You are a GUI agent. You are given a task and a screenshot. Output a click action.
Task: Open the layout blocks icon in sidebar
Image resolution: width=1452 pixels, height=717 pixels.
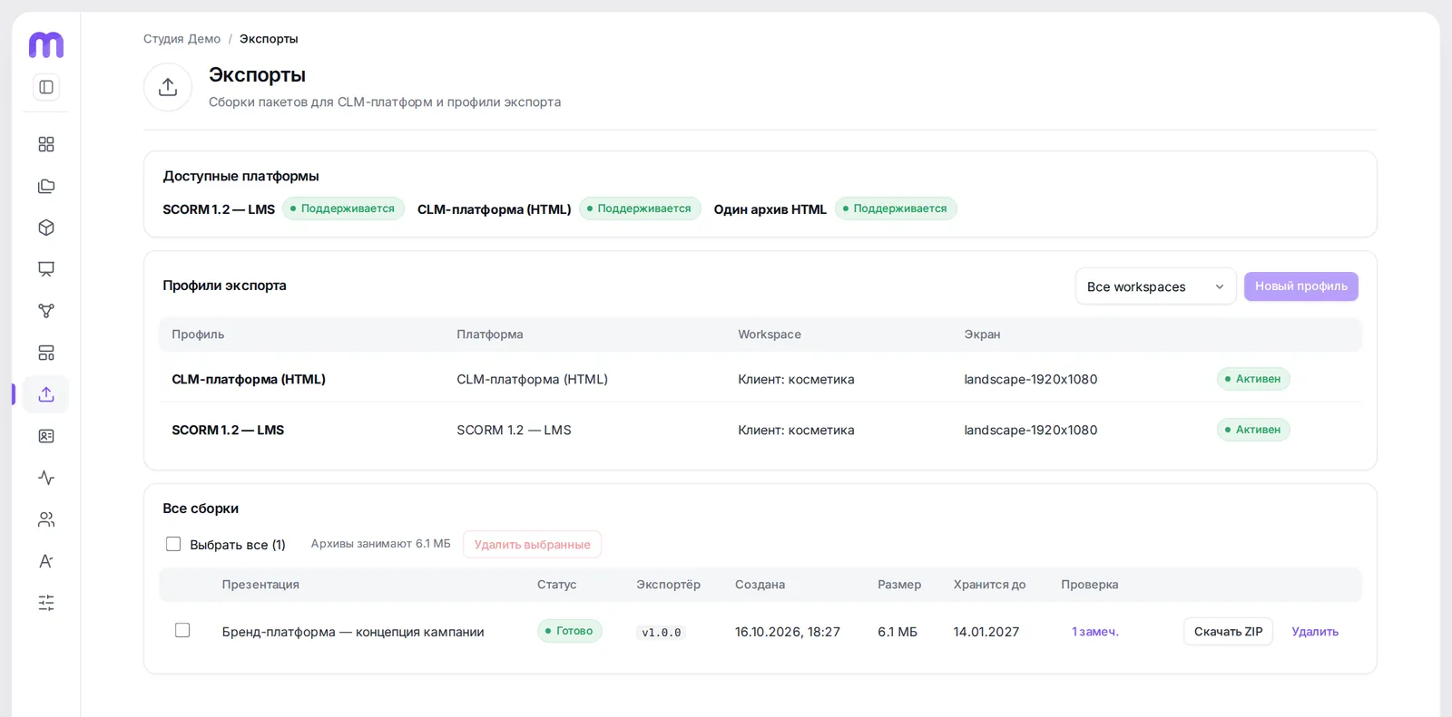pyautogui.click(x=46, y=353)
